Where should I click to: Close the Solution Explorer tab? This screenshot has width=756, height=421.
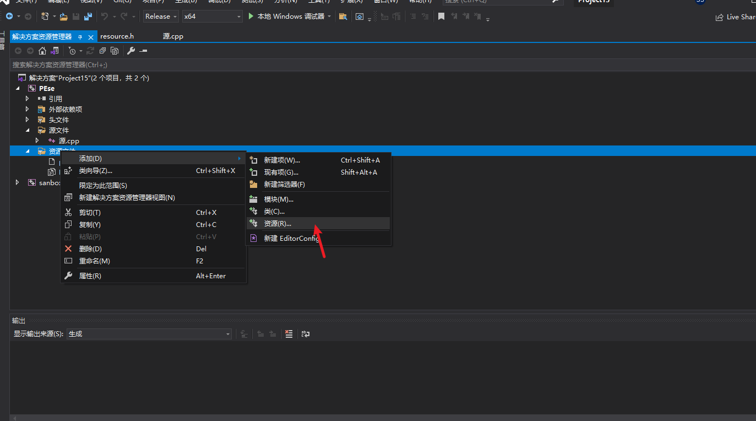click(x=91, y=37)
